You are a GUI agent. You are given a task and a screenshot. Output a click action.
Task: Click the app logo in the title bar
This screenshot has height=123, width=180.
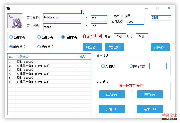(8, 8)
